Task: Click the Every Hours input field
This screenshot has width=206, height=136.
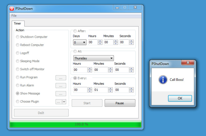Action: (x=80, y=90)
